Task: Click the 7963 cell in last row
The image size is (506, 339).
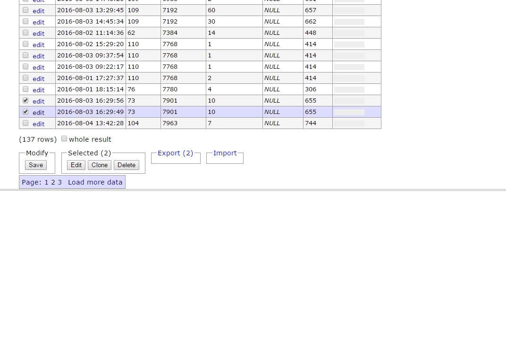Action: (170, 123)
